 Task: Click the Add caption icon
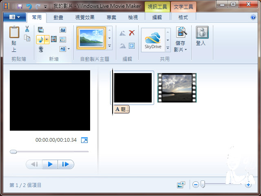pyautogui.click(x=62, y=40)
